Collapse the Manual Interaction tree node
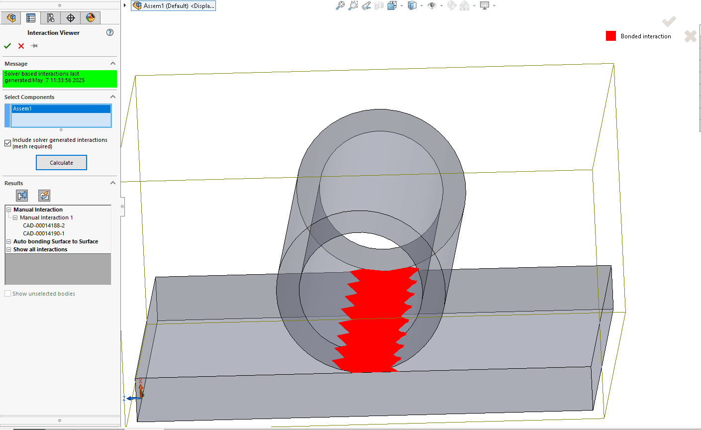This screenshot has width=701, height=430. (x=9, y=210)
